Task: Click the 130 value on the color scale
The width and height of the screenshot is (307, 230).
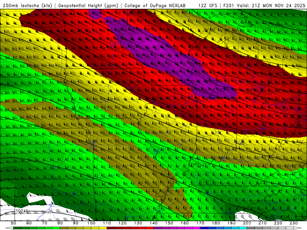Action: pyautogui.click(x=138, y=223)
